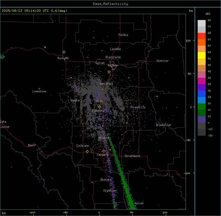Screen dimensions: 221x216
Task: Click the Innisfail city label
Action: pos(106,84)
